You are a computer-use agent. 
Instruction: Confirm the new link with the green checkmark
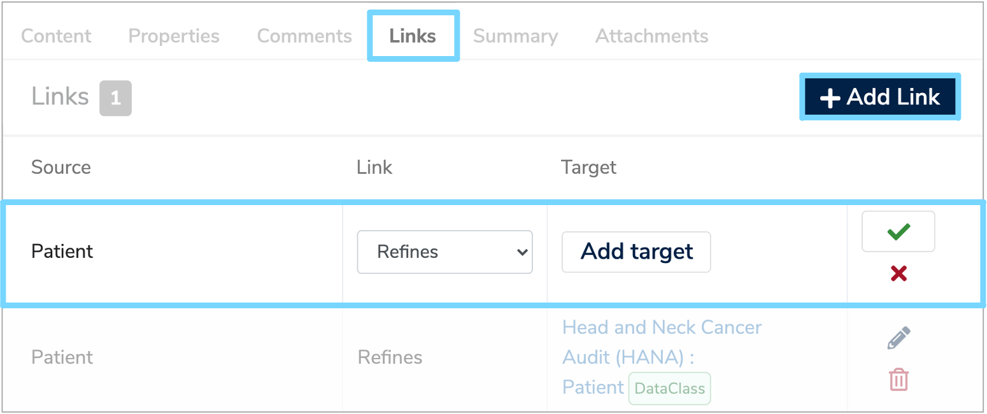[898, 231]
